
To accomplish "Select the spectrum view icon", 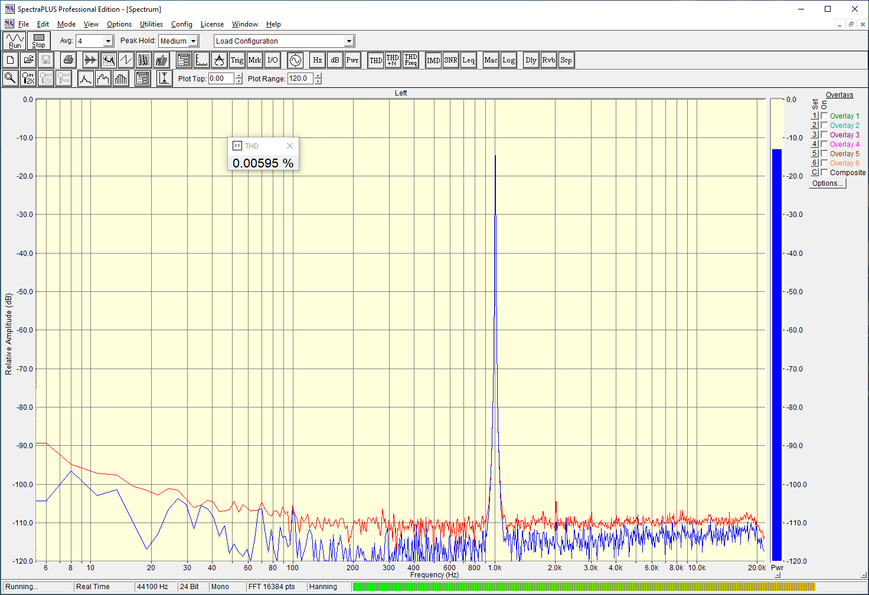I will click(x=108, y=60).
